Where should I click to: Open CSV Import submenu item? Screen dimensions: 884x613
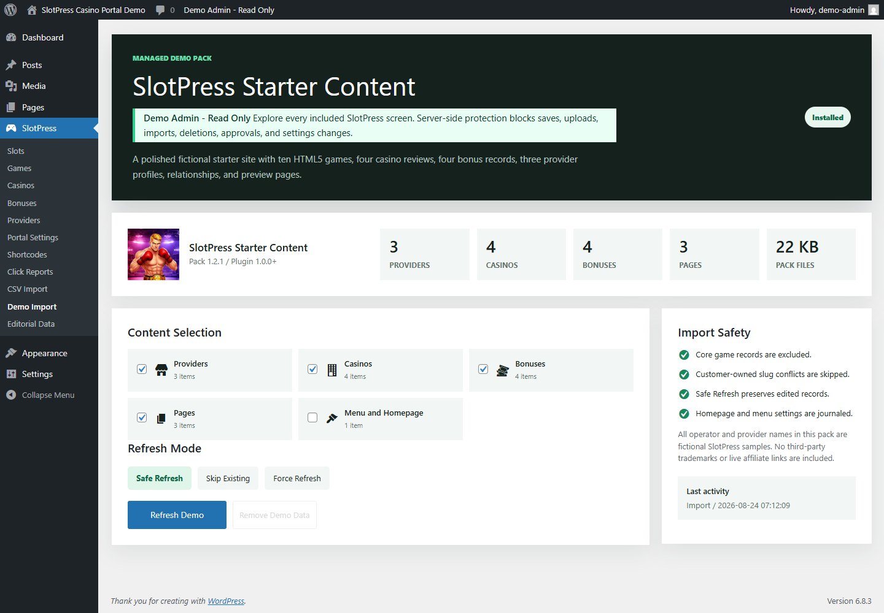pos(27,289)
